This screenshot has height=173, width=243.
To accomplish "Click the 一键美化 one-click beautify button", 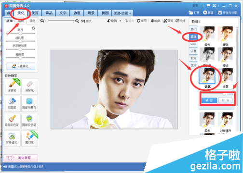I will 21,66.
